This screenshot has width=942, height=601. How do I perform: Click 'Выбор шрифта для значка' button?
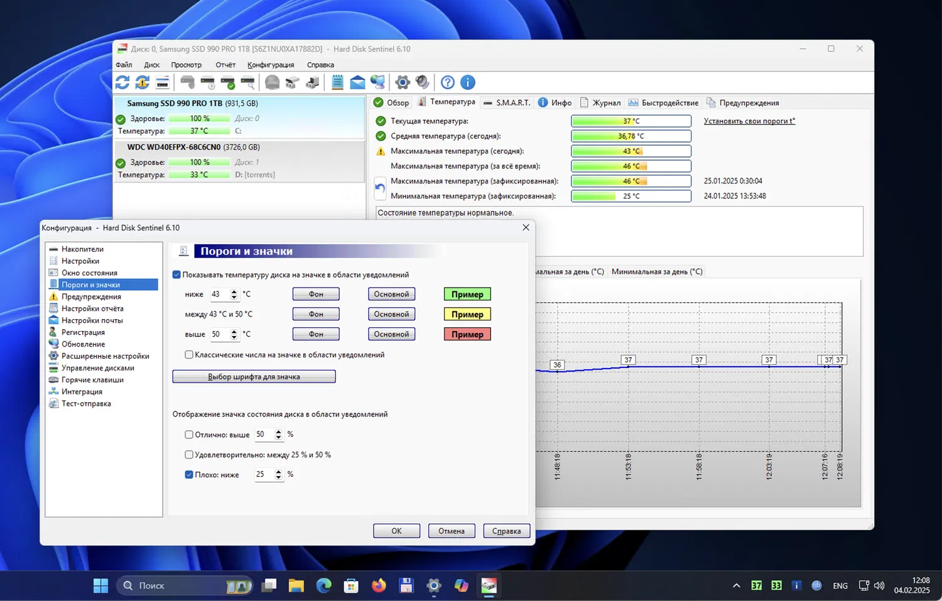click(x=254, y=377)
